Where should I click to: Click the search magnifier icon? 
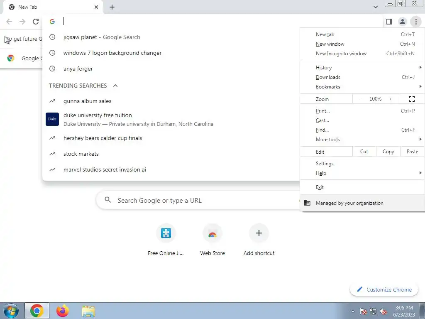pos(107,200)
